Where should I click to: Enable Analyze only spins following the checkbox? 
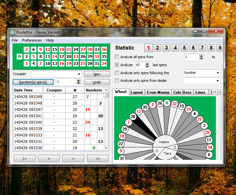pos(117,73)
